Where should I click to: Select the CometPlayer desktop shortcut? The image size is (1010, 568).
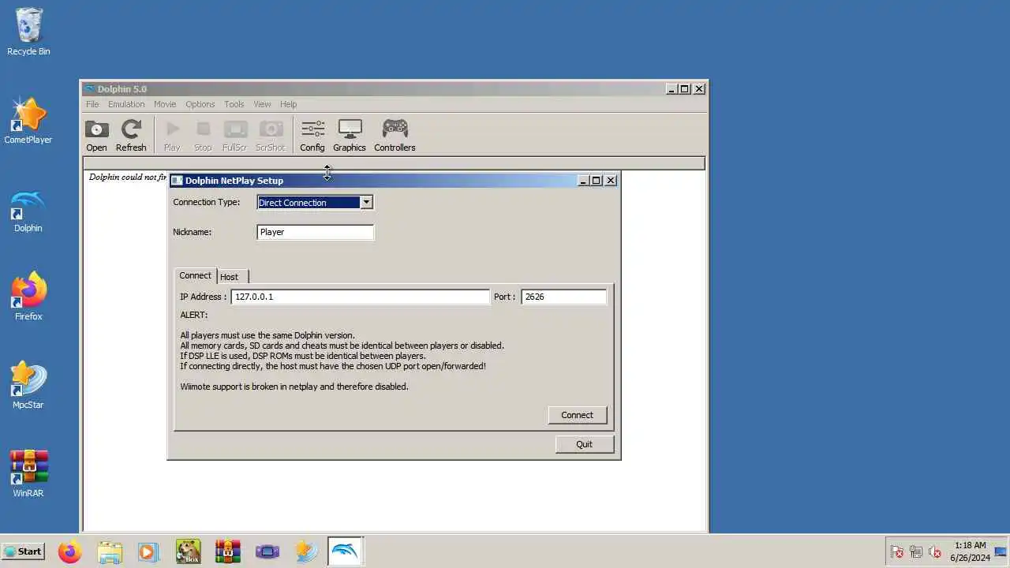point(28,121)
